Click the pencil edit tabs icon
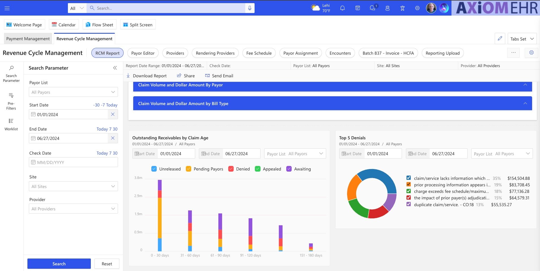 pos(500,39)
